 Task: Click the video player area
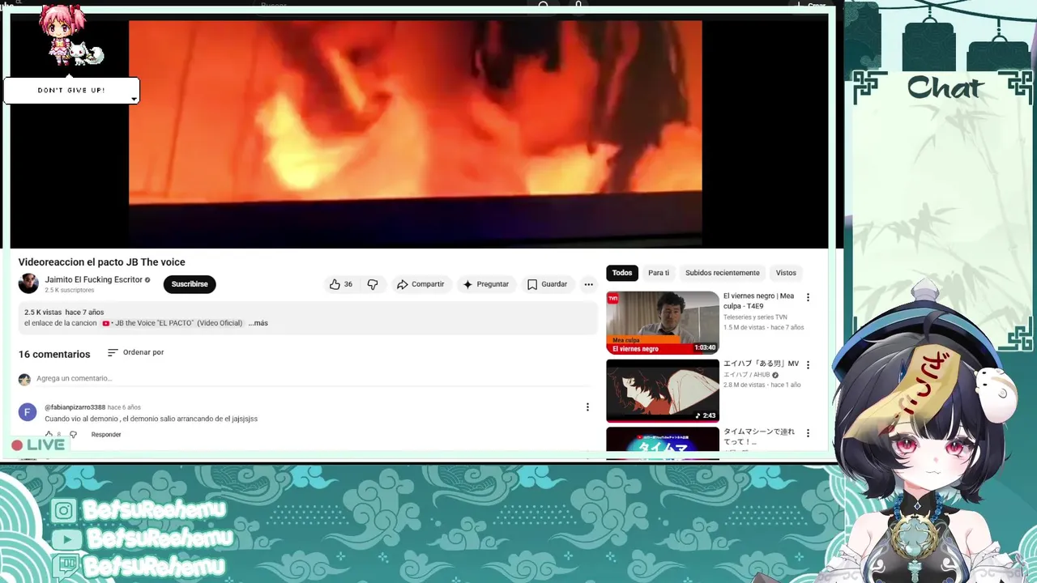pos(416,134)
